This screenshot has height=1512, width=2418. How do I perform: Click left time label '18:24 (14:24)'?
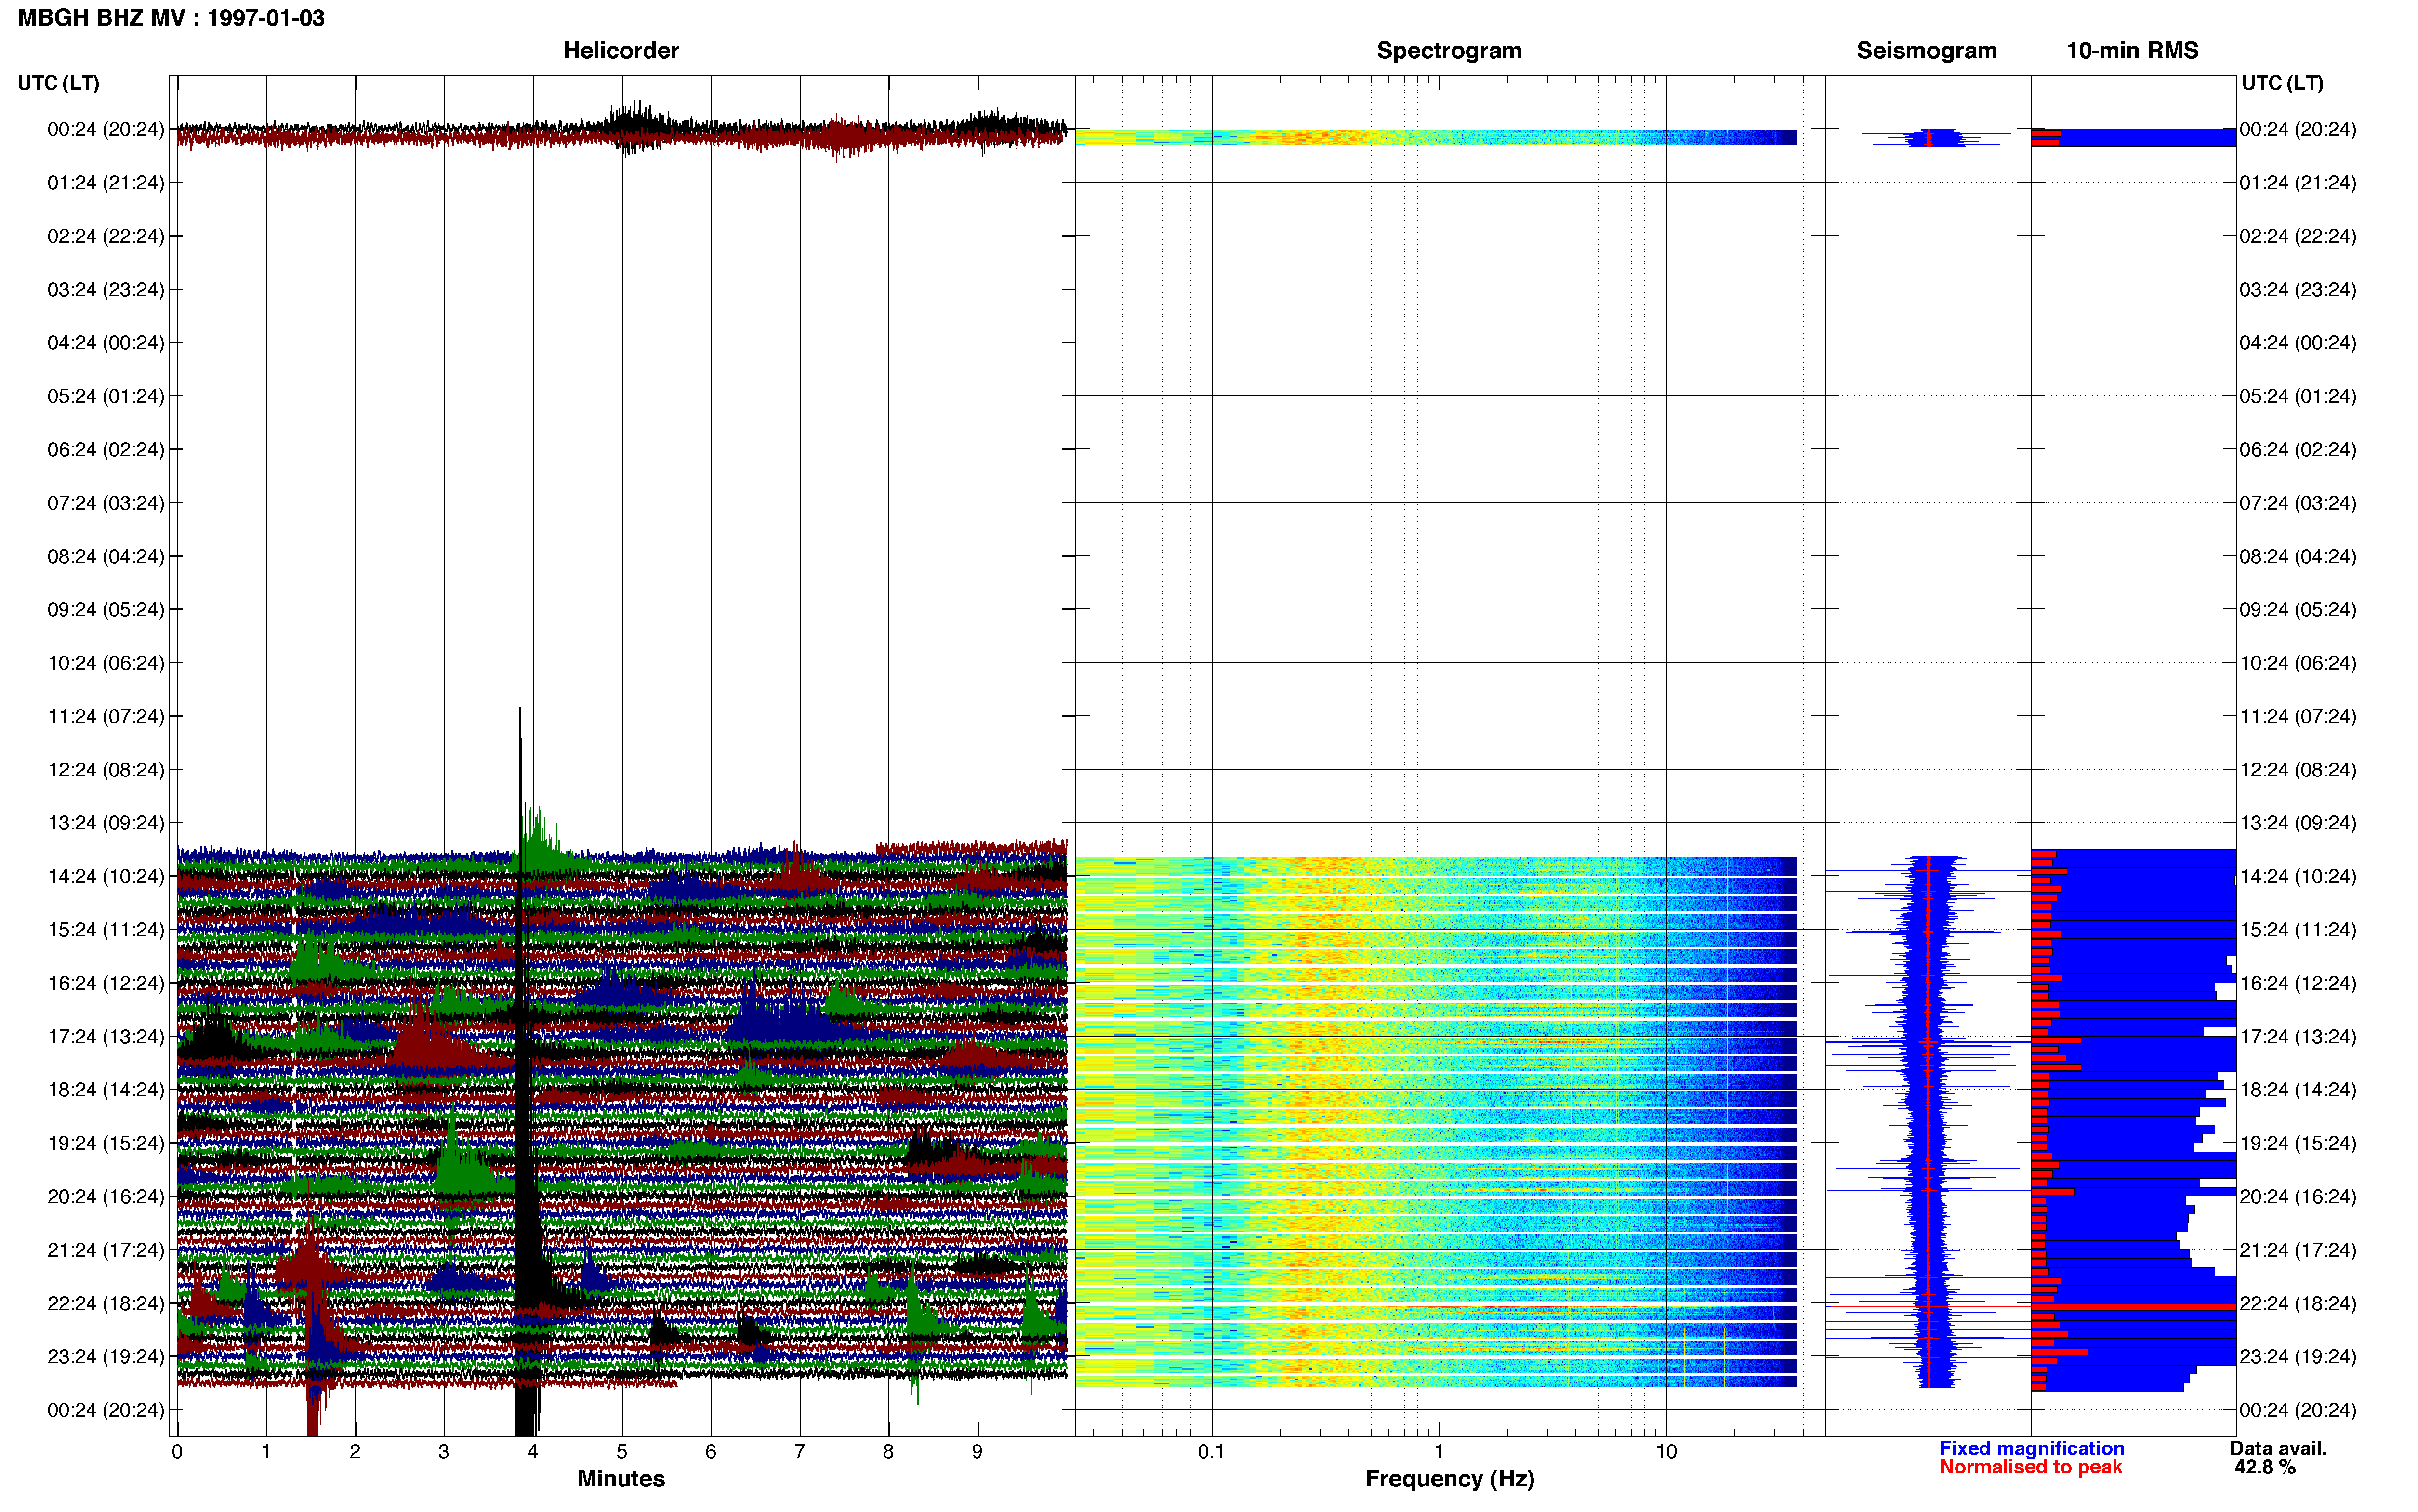(x=106, y=1090)
